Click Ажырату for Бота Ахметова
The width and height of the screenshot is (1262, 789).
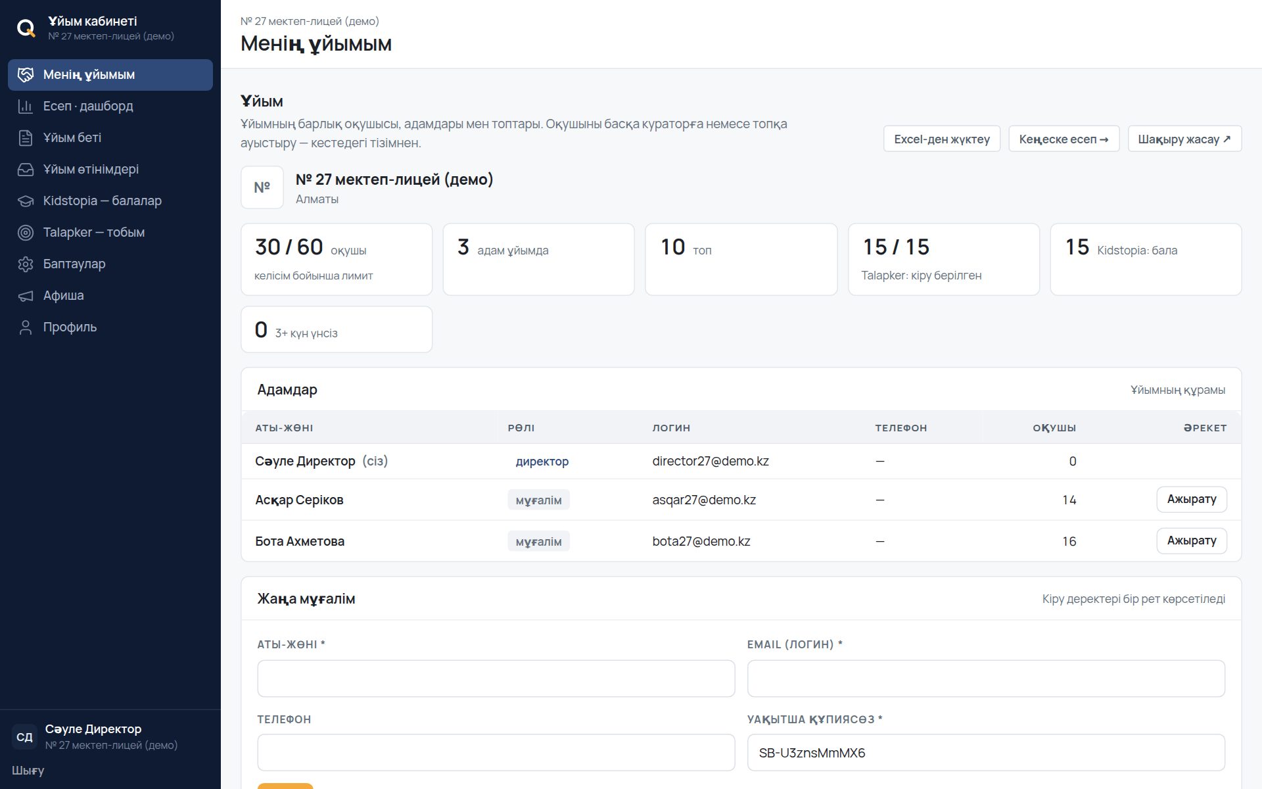(1192, 541)
